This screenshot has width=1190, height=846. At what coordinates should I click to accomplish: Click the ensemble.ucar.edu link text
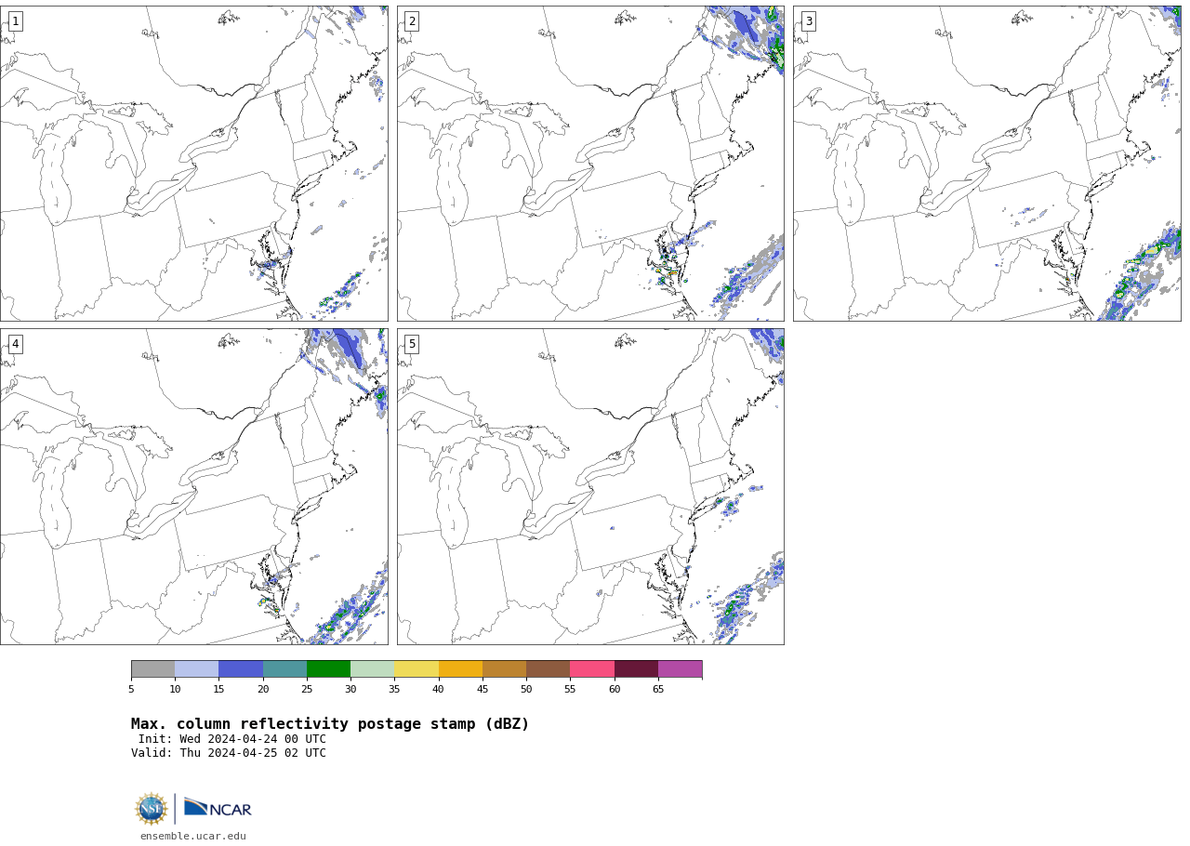193,836
